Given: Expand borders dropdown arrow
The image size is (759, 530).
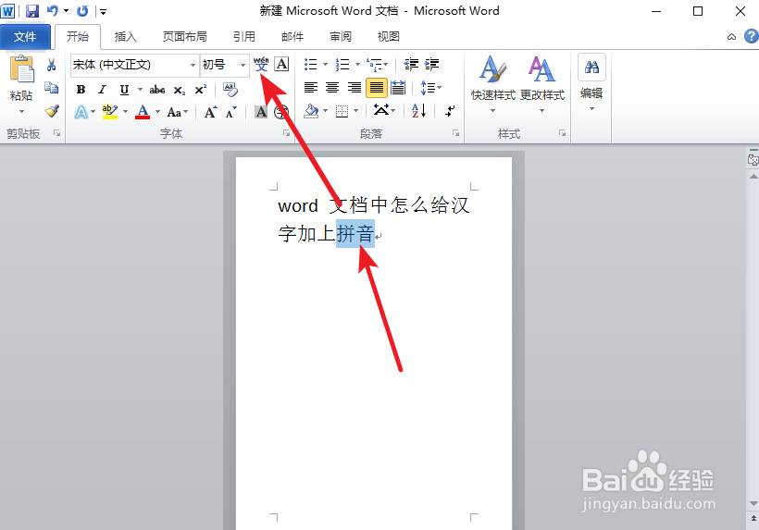Looking at the screenshot, I should (356, 111).
